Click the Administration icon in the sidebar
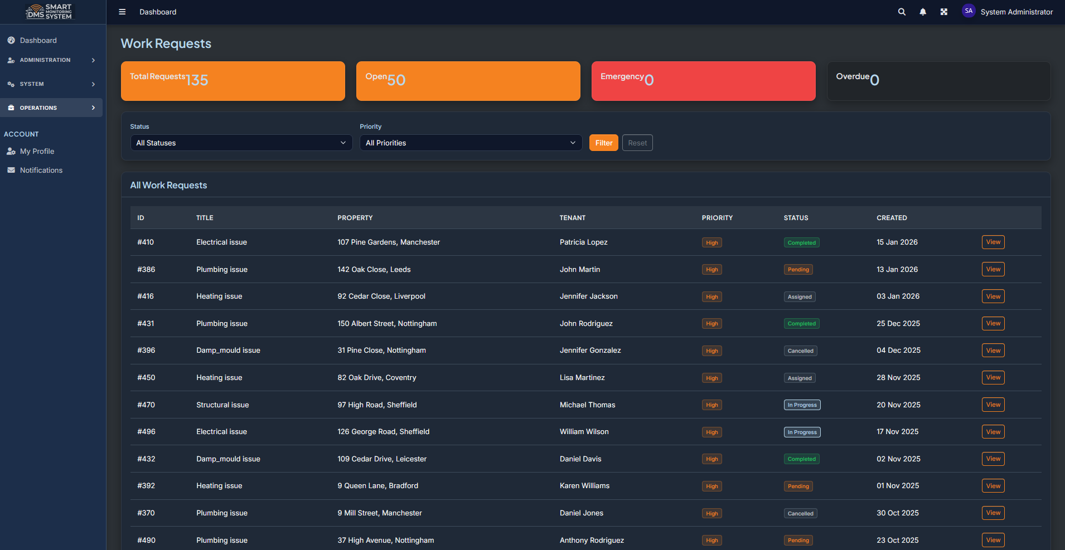Viewport: 1065px width, 550px height. tap(11, 60)
